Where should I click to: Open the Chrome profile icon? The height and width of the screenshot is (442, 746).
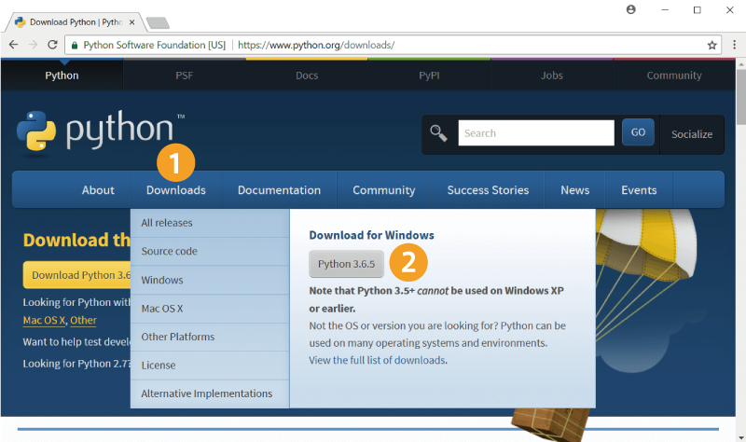click(631, 9)
